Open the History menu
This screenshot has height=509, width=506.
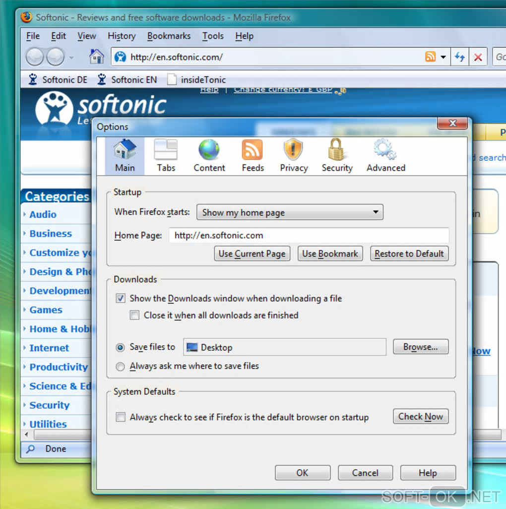pyautogui.click(x=122, y=36)
